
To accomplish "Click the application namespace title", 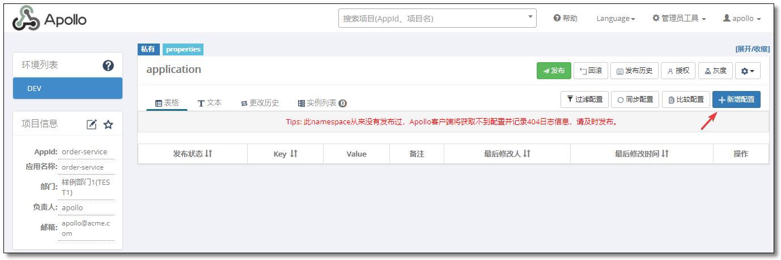I will click(x=173, y=70).
